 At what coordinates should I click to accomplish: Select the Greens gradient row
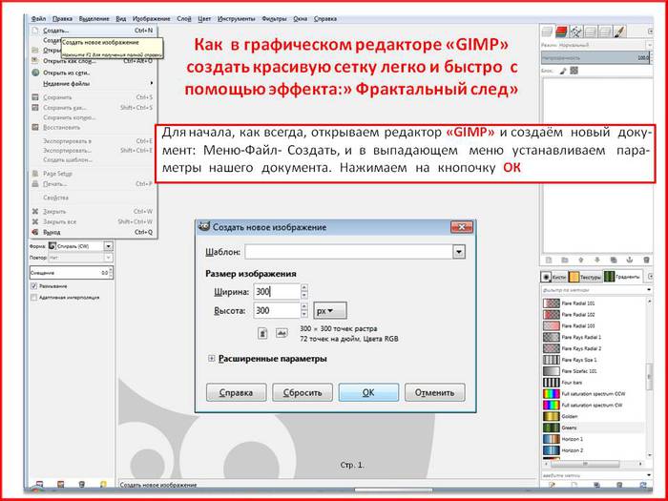594,428
